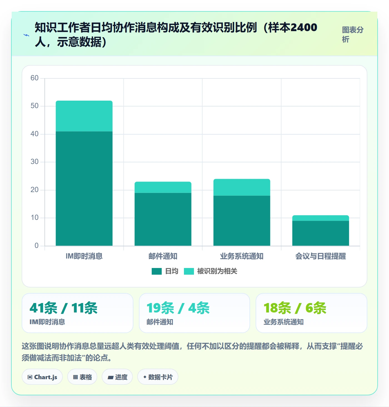Select the 会议与日程提醒 dark green bar segment
The image size is (389, 407).
point(321,233)
